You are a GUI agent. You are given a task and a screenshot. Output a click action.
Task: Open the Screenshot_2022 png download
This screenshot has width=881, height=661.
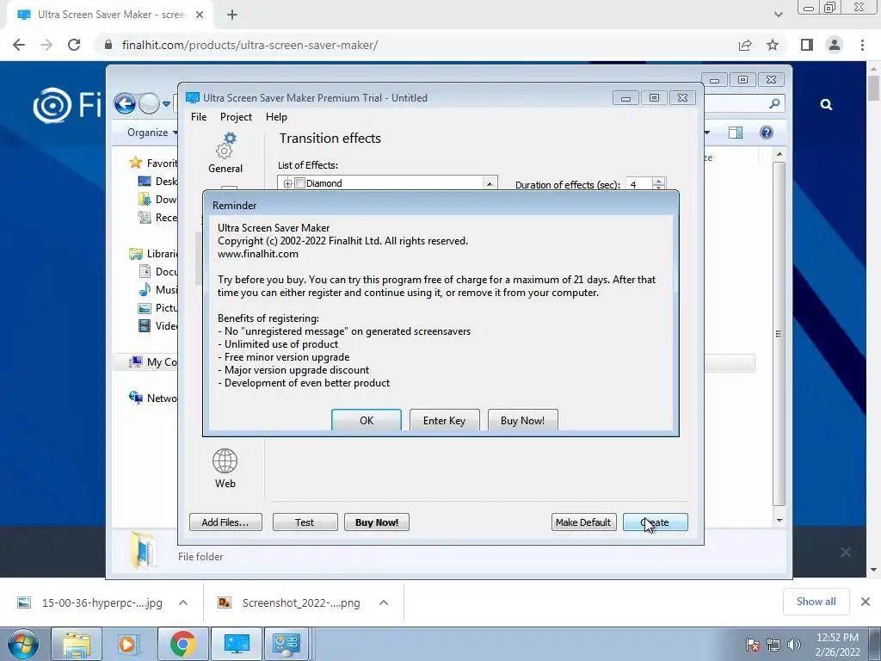(289, 602)
